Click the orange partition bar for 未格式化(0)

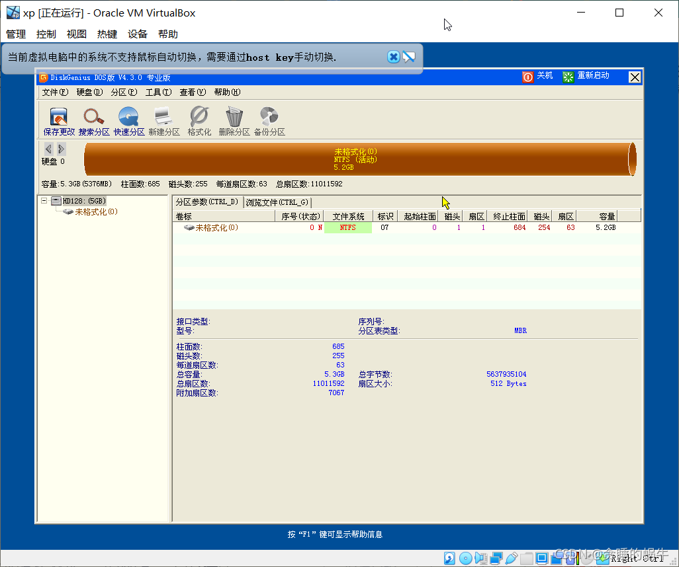[x=359, y=159]
